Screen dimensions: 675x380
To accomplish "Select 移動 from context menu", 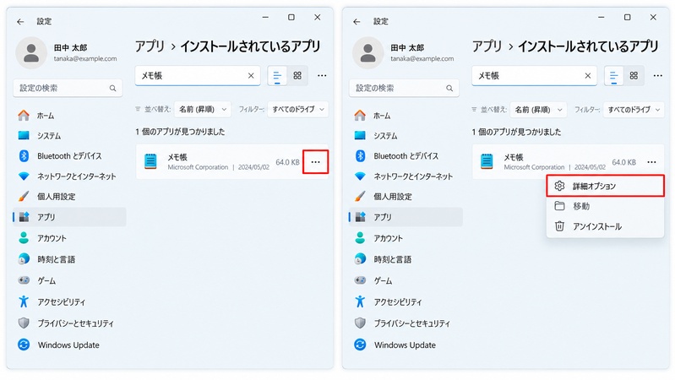I will click(605, 206).
